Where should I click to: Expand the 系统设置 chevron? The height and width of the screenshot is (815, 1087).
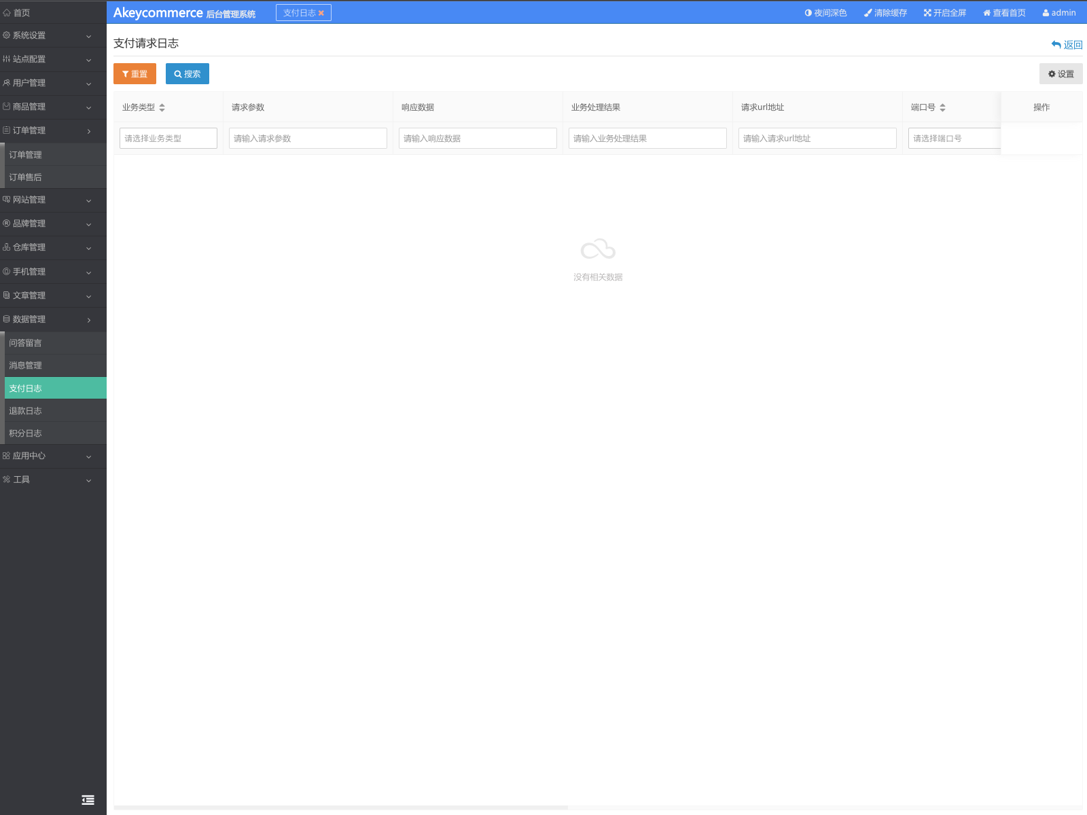pyautogui.click(x=88, y=36)
